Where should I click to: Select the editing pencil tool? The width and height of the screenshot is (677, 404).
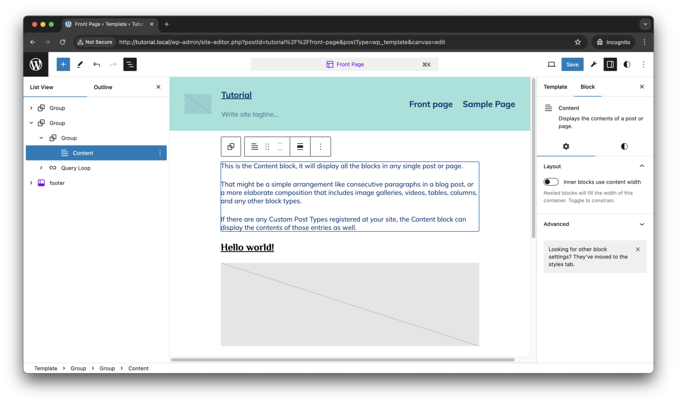[80, 64]
